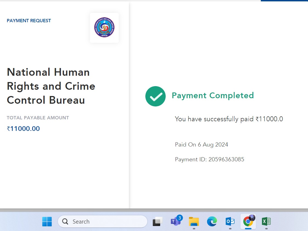
Task: Open Task View from the taskbar
Action: coord(157,221)
